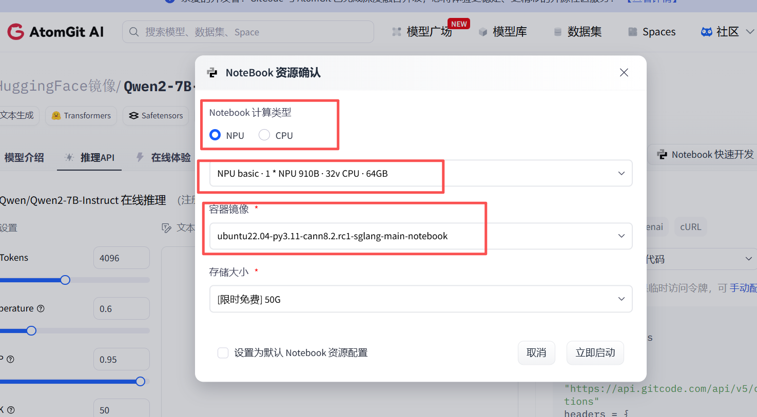This screenshot has height=417, width=757.
Task: Close the NoteBook 资源确认 dialog
Action: tap(624, 73)
